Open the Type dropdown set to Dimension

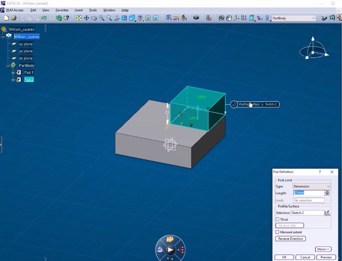(x=311, y=186)
